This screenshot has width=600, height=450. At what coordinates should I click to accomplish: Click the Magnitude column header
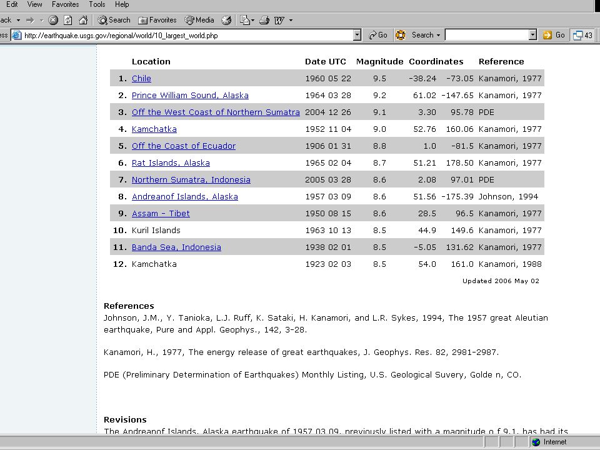(x=379, y=62)
